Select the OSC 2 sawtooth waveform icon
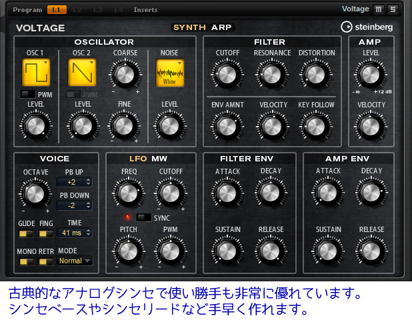412x330 pixels. [82, 72]
